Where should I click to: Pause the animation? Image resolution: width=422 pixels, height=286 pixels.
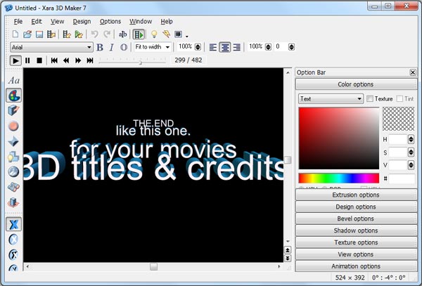[x=27, y=60]
